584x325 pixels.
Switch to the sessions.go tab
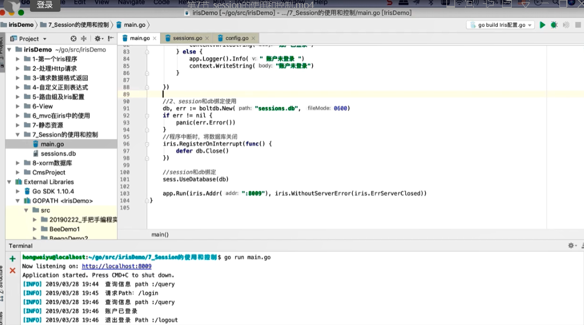(x=187, y=38)
